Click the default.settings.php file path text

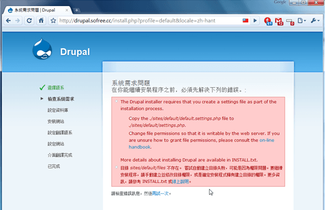[185, 119]
